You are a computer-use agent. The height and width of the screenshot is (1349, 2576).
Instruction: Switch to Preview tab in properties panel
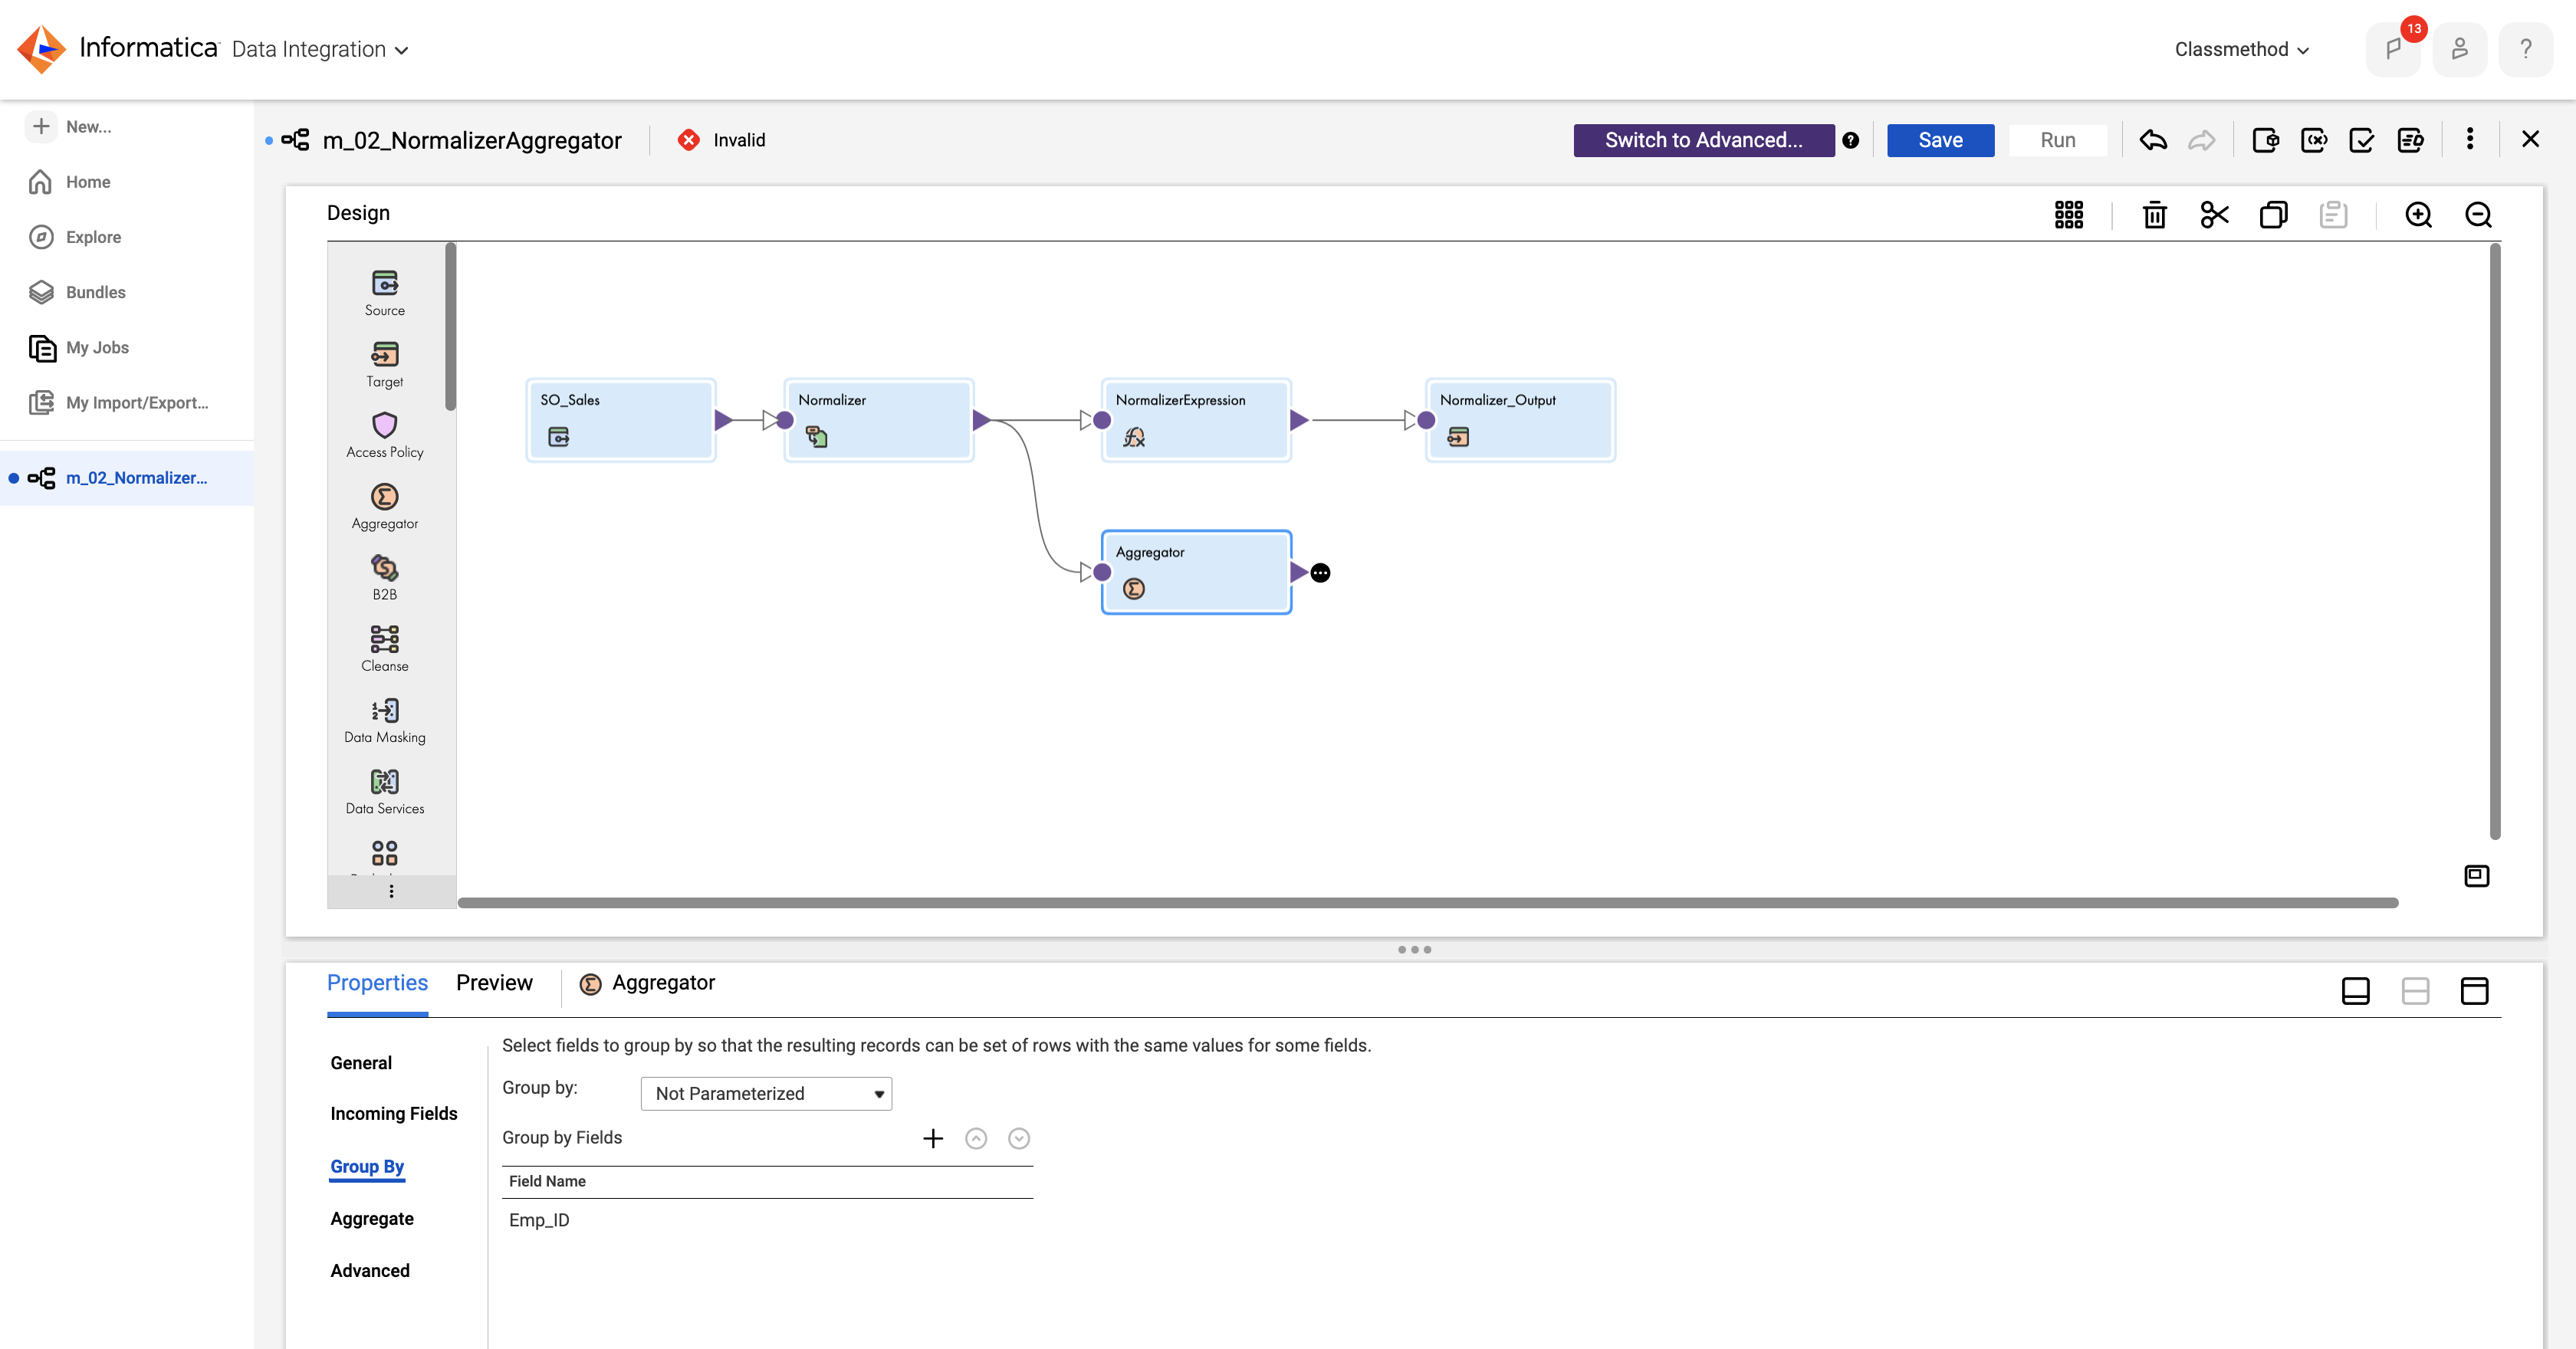click(x=492, y=983)
